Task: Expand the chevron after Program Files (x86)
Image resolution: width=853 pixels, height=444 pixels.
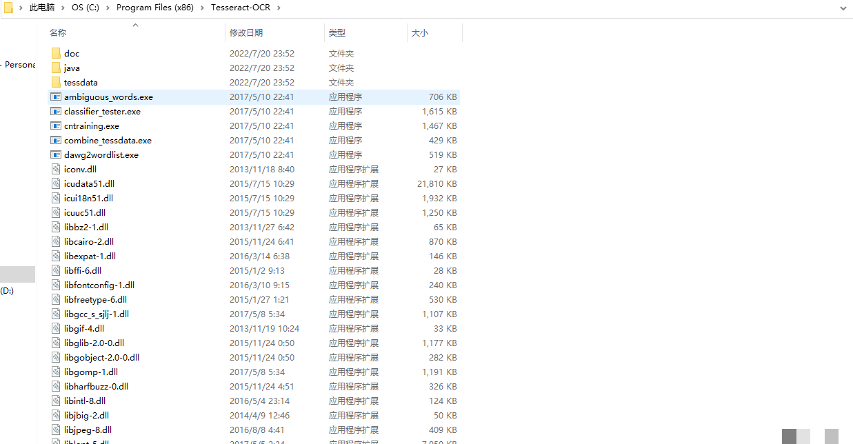Action: [x=203, y=8]
